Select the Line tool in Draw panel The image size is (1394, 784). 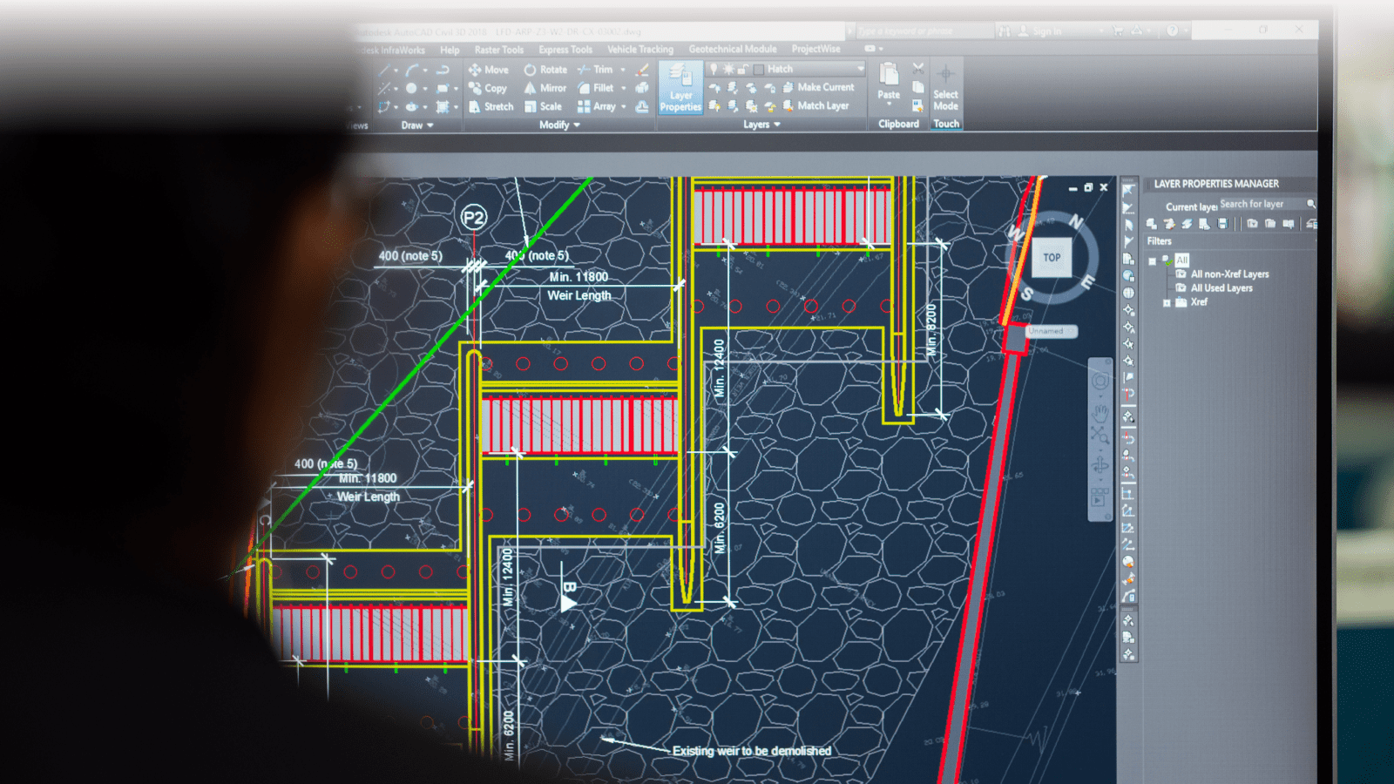(383, 70)
